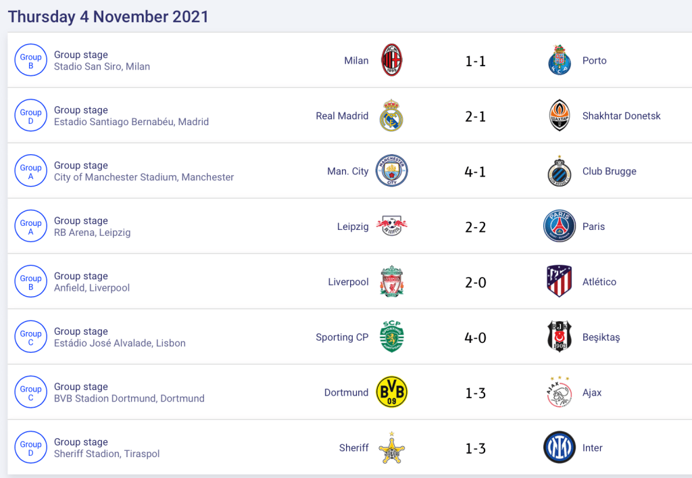Click the Liverpool club crest
Image resolution: width=692 pixels, height=478 pixels.
coord(392,282)
